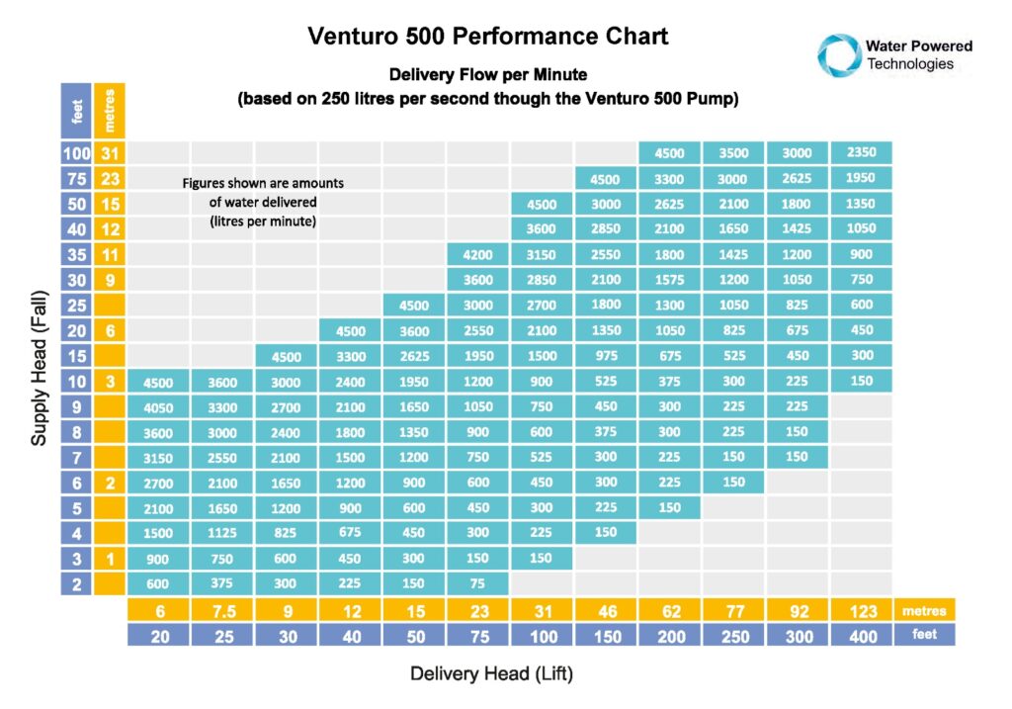Select the 1575 flow value cell

(670, 279)
